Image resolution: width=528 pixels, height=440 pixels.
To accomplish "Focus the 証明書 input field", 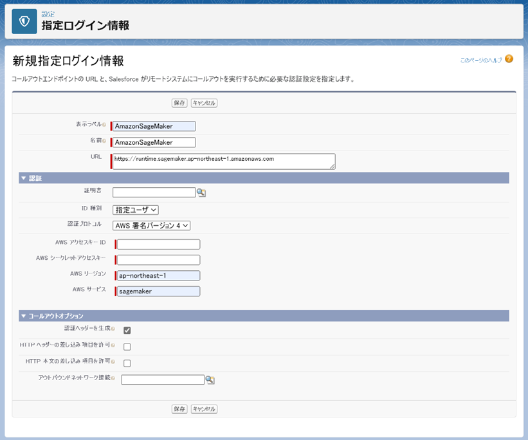I will [154, 192].
